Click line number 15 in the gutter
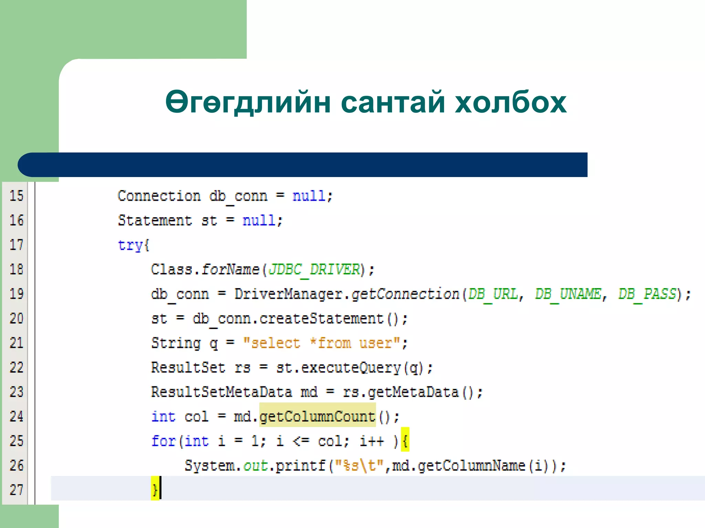 [x=17, y=196]
